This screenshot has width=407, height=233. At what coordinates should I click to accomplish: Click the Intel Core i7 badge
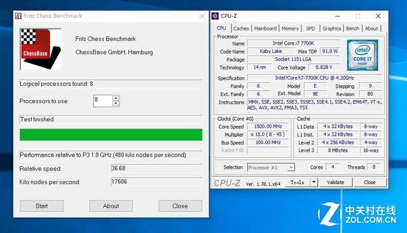362,55
